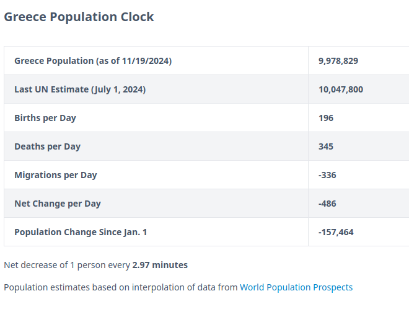Click the 10,047,800 UN estimate value
409x314 pixels.
coord(341,89)
